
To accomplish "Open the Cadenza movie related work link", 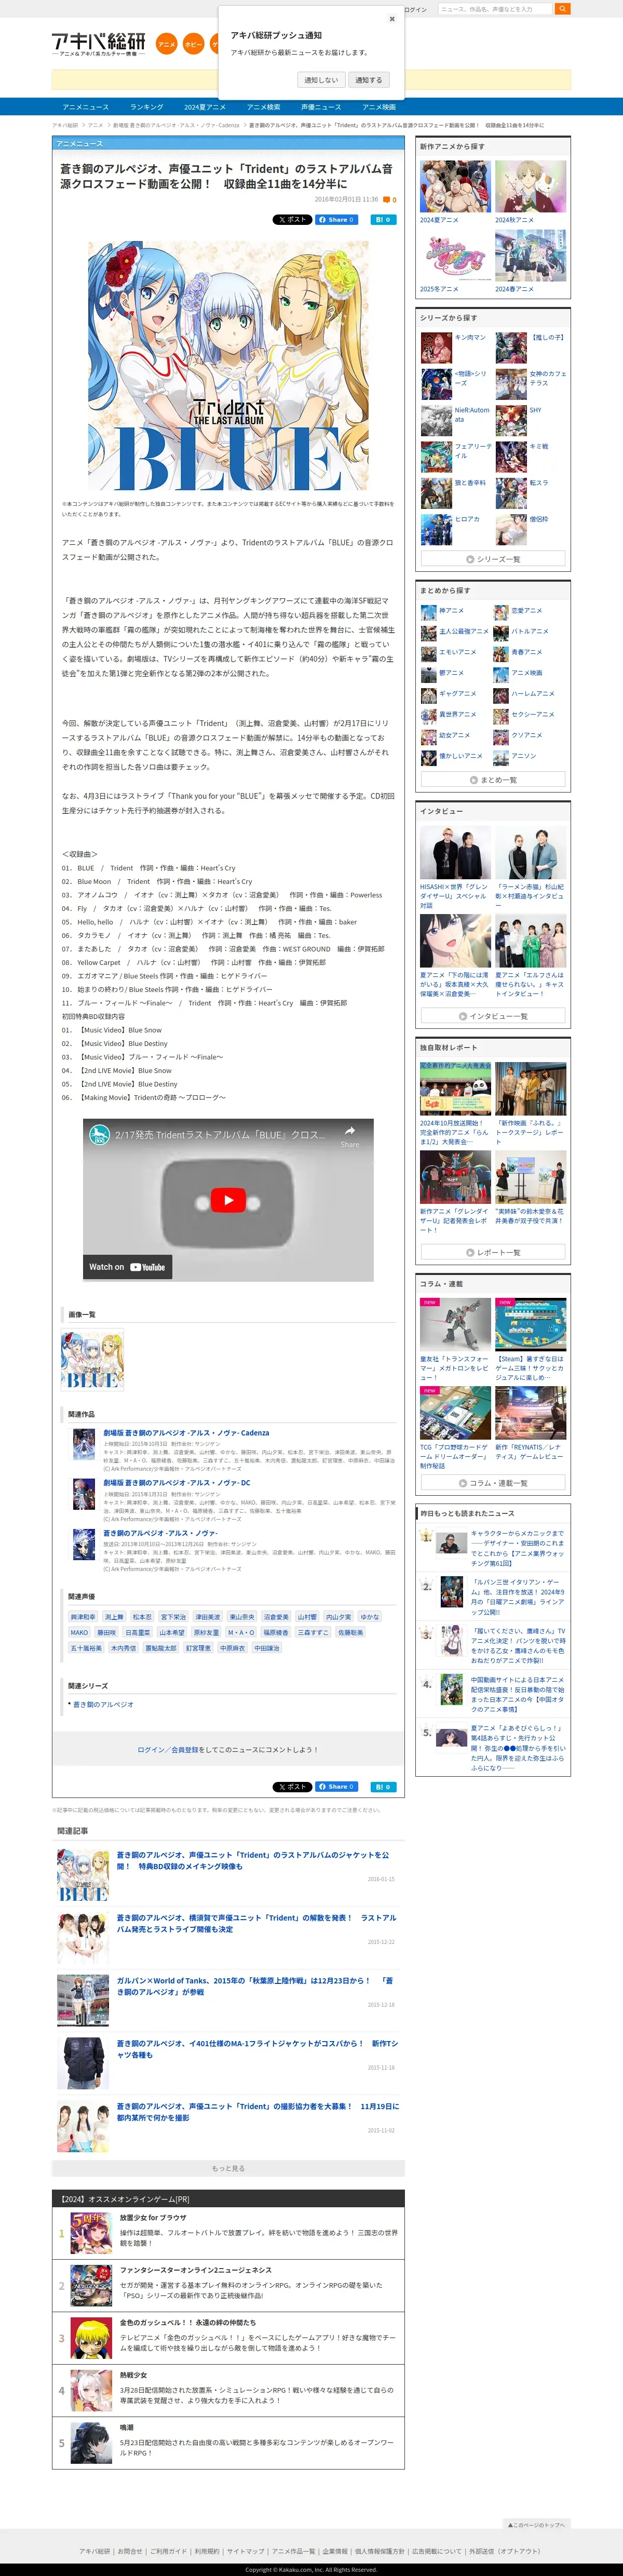I will tap(186, 1433).
